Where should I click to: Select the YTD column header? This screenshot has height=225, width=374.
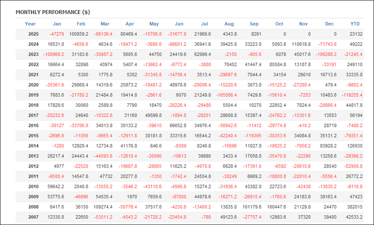tap(355, 24)
